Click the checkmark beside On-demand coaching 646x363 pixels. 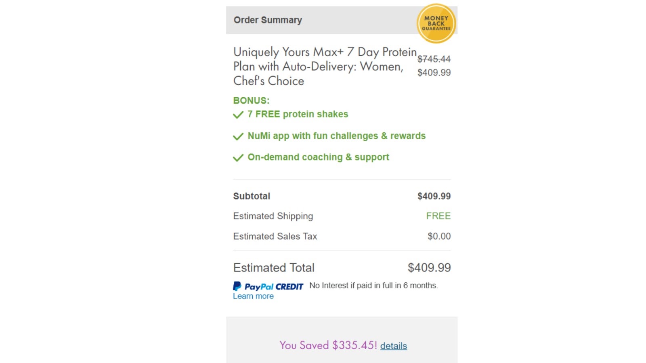[238, 158]
